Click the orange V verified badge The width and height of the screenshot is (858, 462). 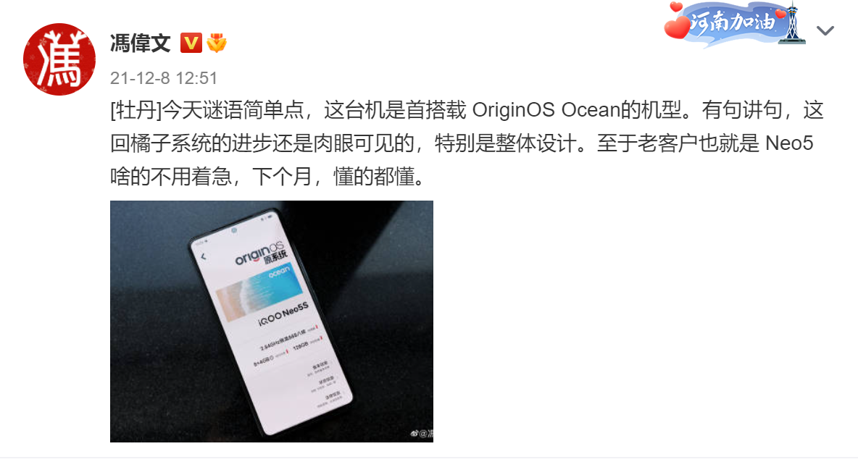[x=191, y=43]
